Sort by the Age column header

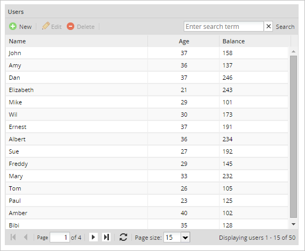(183, 41)
